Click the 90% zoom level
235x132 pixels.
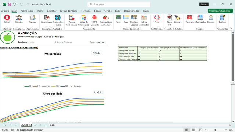[231, 130]
